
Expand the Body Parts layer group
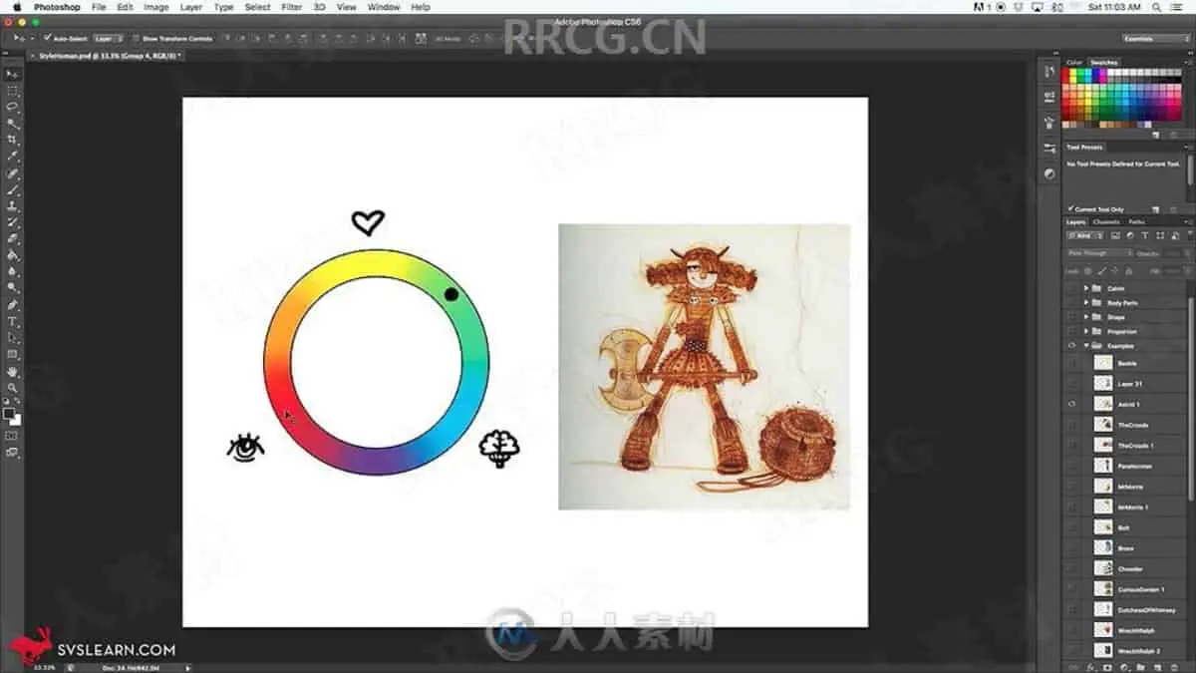point(1086,302)
